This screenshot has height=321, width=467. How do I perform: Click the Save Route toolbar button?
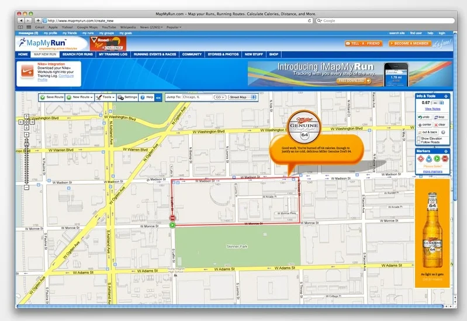(52, 97)
